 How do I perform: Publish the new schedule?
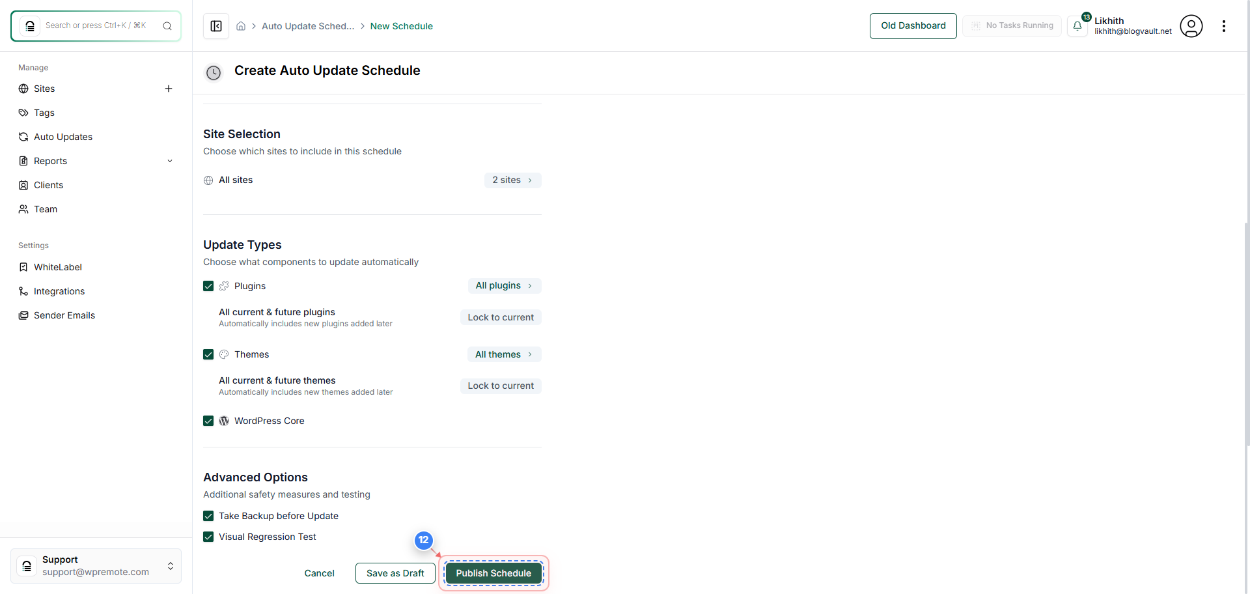pos(493,573)
